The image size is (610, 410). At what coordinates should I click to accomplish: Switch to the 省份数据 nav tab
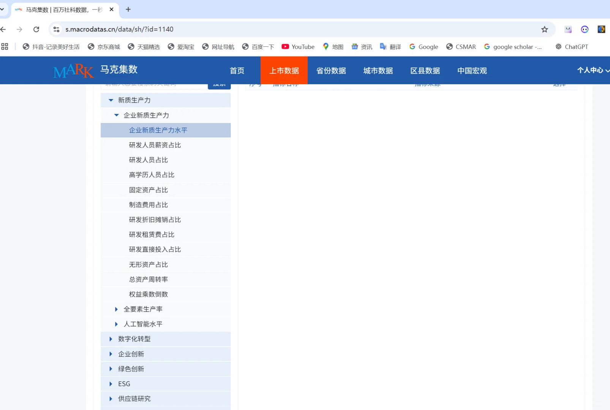(x=331, y=70)
